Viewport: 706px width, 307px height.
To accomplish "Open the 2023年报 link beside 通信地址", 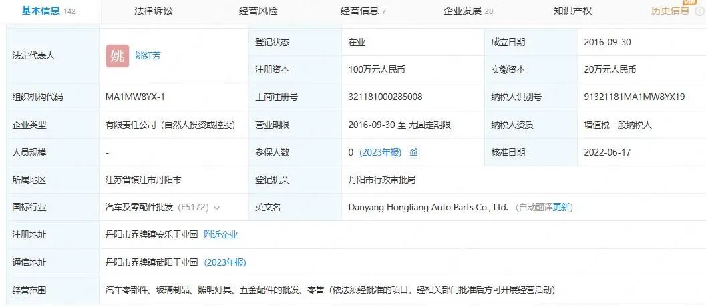I will pyautogui.click(x=225, y=262).
